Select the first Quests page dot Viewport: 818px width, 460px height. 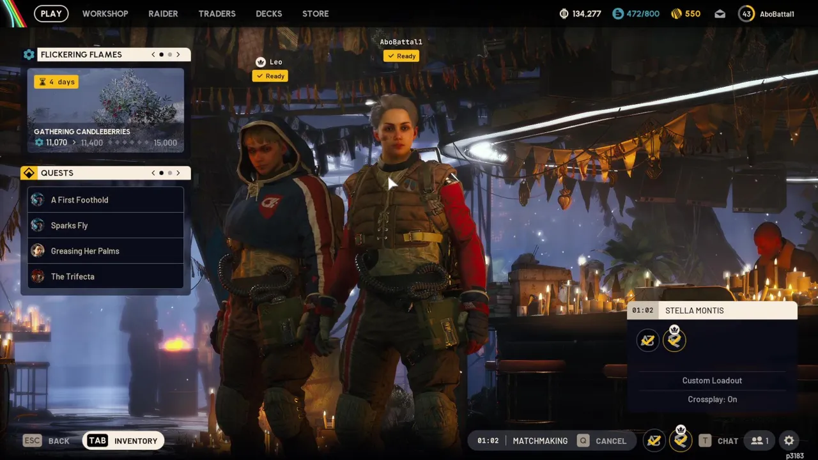click(161, 173)
